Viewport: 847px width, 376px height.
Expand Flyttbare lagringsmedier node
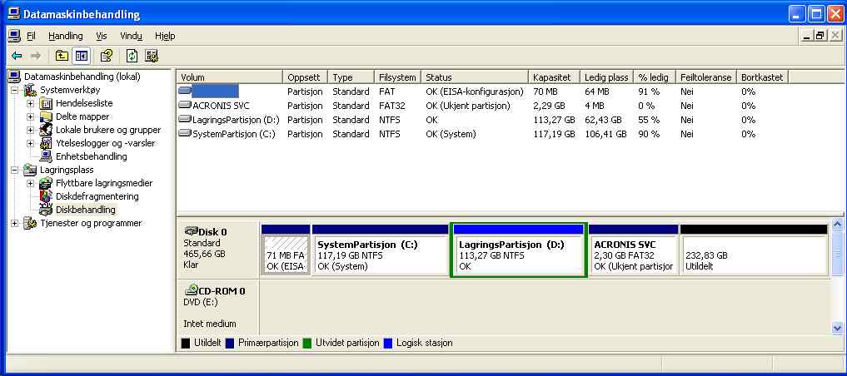[x=30, y=183]
